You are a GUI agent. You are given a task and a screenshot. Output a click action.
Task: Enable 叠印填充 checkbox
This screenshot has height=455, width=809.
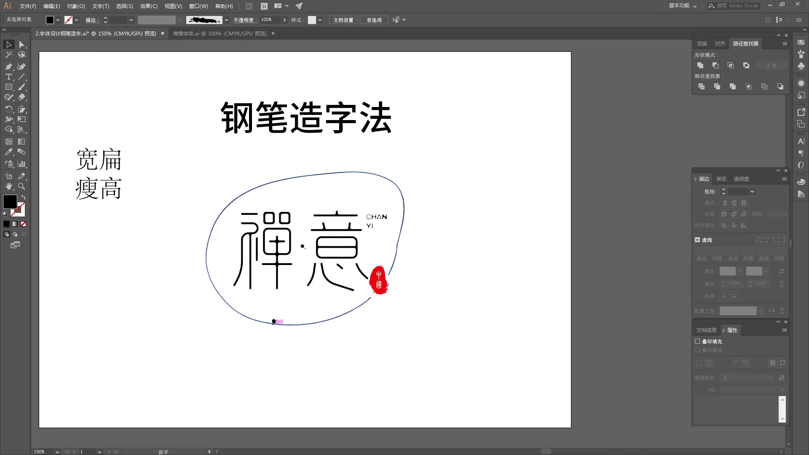pos(698,341)
